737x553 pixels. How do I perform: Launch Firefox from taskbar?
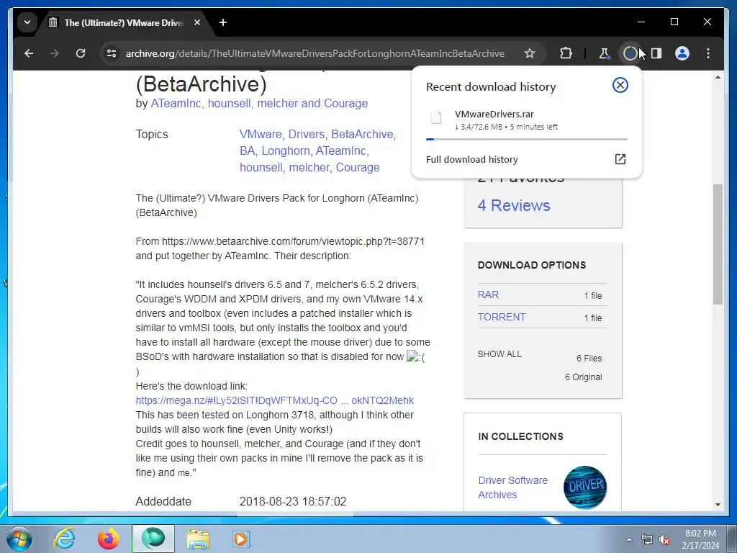[109, 539]
